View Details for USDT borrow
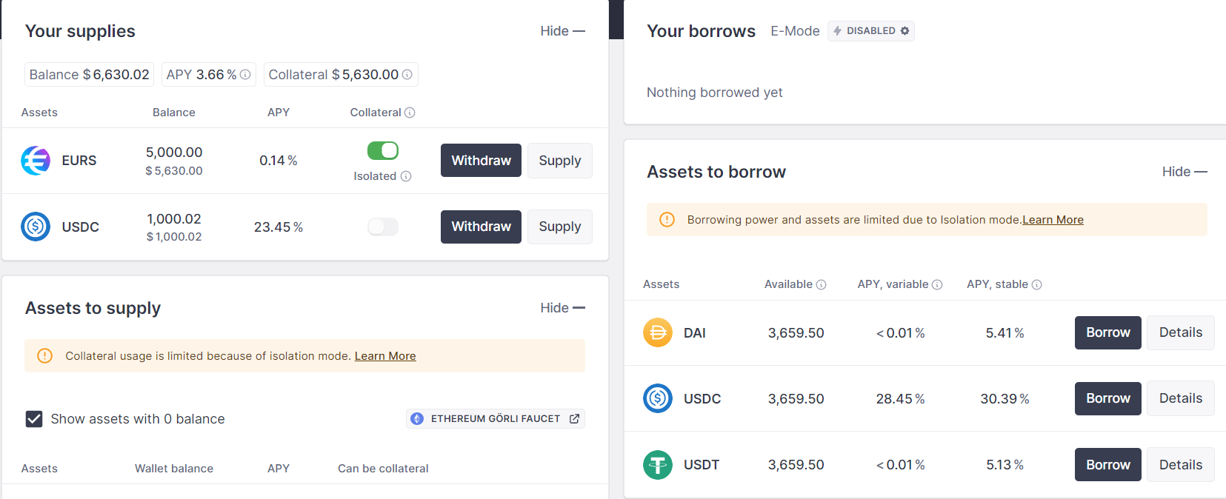 tap(1180, 465)
